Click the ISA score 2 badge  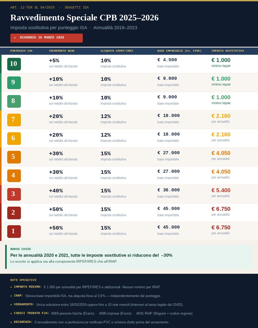point(14,213)
